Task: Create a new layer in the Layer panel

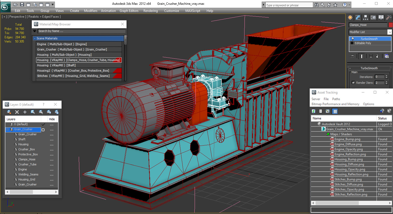Action: point(25,112)
